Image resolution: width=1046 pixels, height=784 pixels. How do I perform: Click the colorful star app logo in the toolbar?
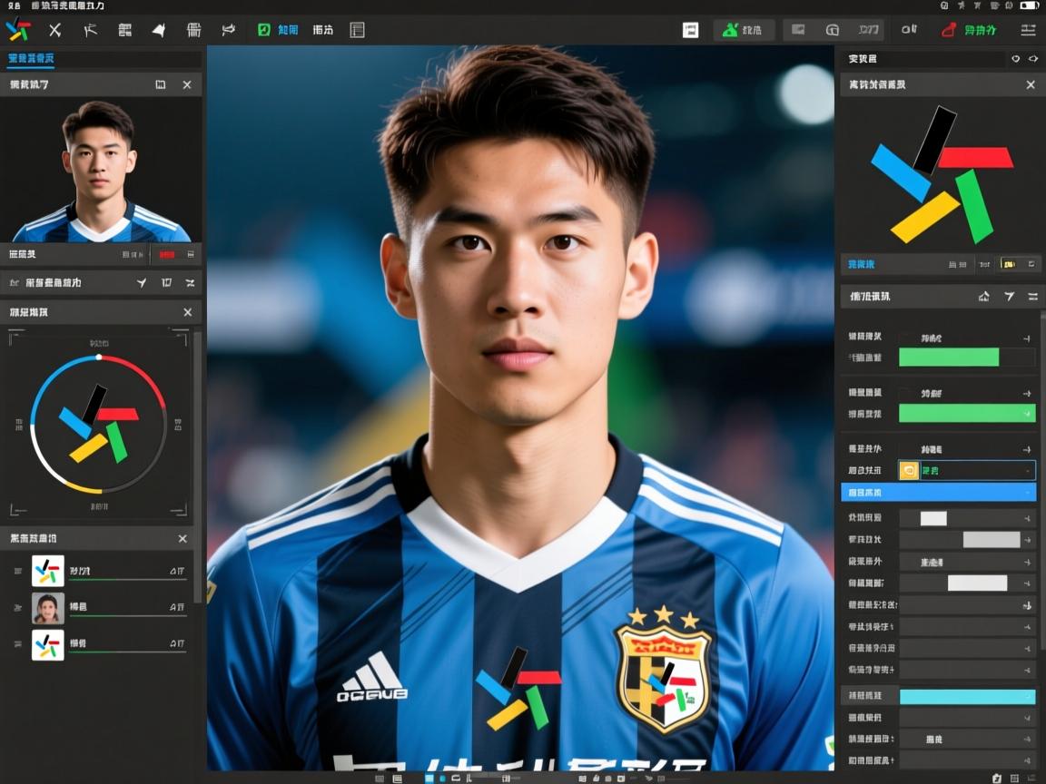click(17, 30)
